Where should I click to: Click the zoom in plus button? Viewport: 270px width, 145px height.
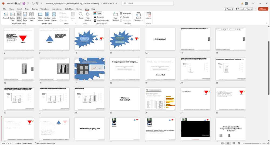[x=260, y=143]
